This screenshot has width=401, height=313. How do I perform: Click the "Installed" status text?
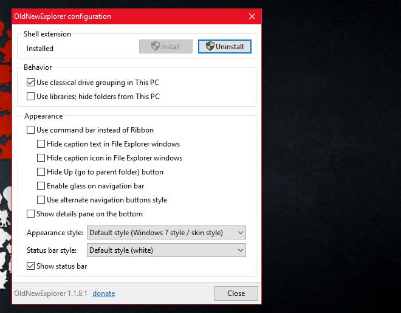point(40,49)
